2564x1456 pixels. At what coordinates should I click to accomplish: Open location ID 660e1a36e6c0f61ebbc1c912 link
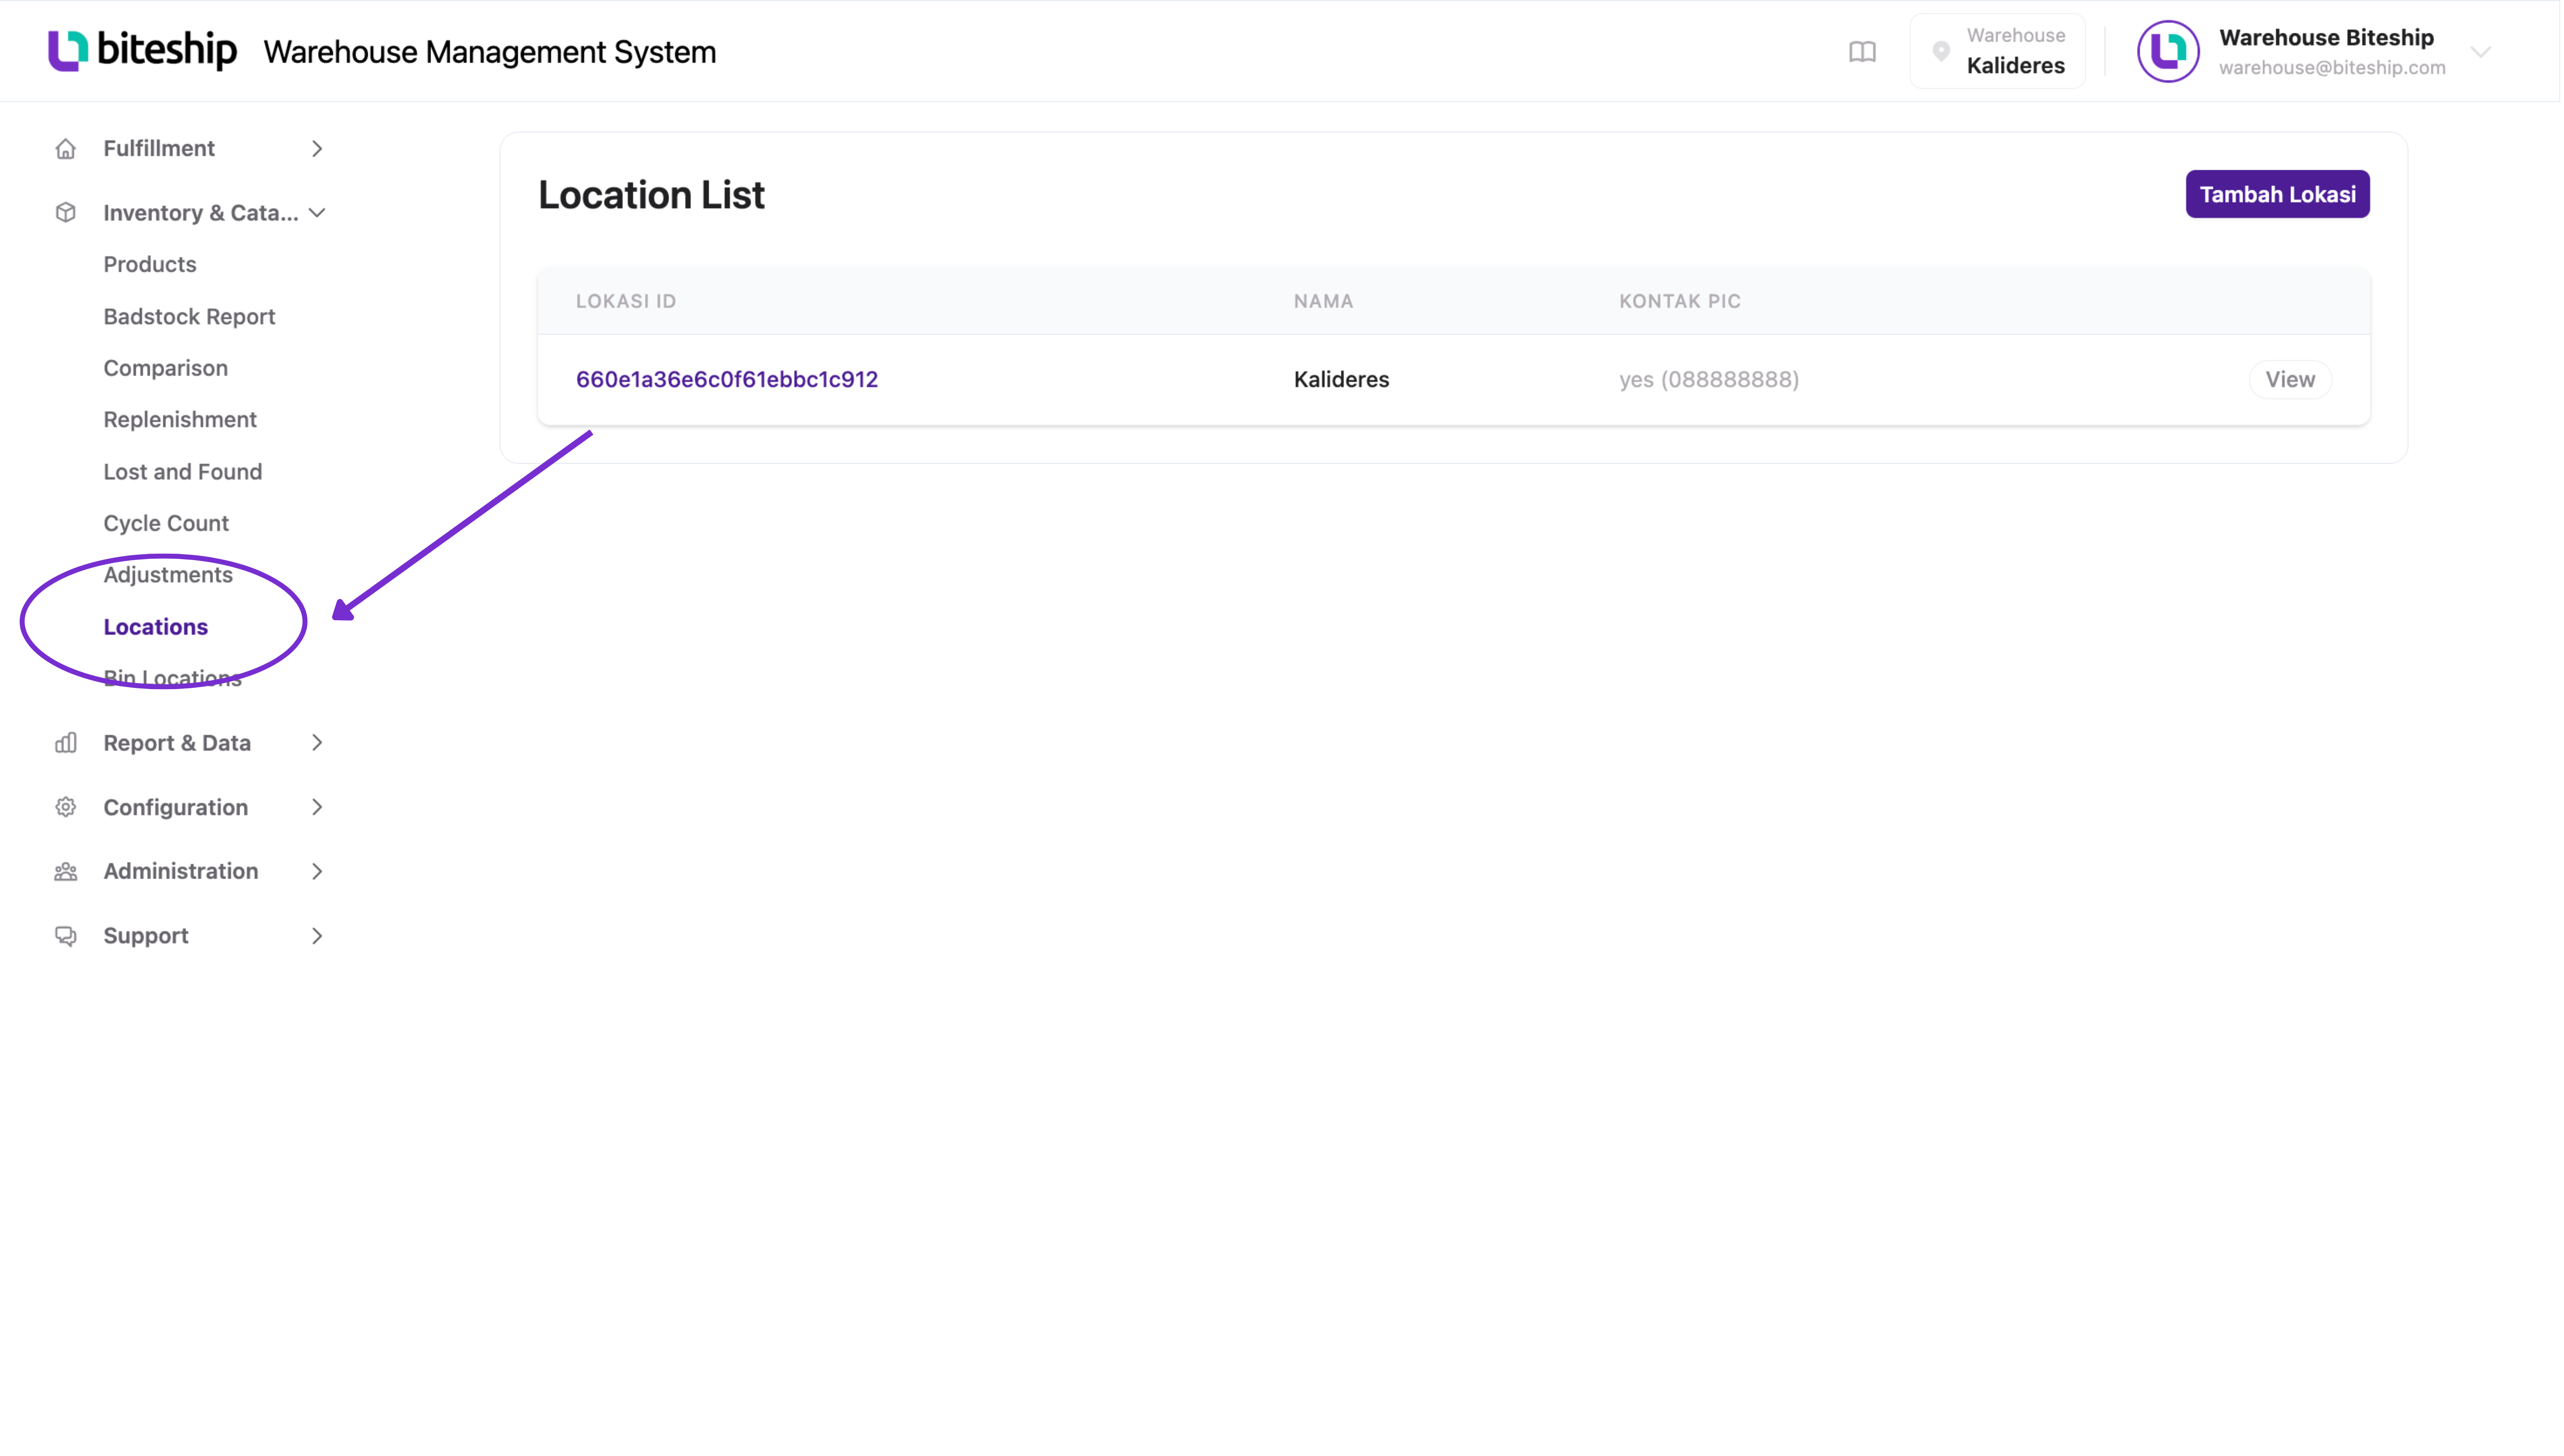[727, 379]
